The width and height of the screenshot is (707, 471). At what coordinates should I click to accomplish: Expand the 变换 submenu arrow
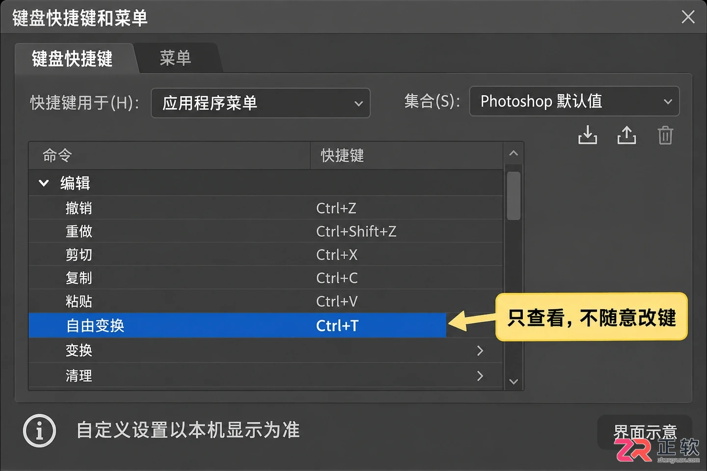click(x=480, y=350)
